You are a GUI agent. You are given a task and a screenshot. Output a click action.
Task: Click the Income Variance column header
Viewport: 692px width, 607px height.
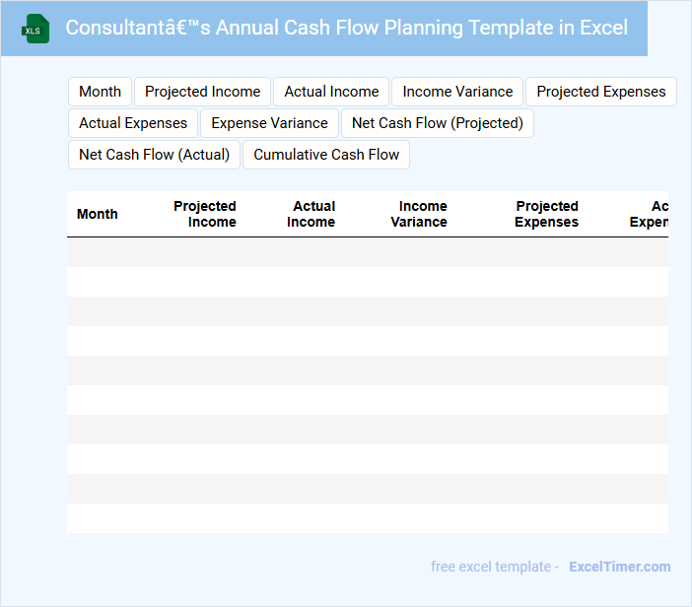(x=420, y=214)
